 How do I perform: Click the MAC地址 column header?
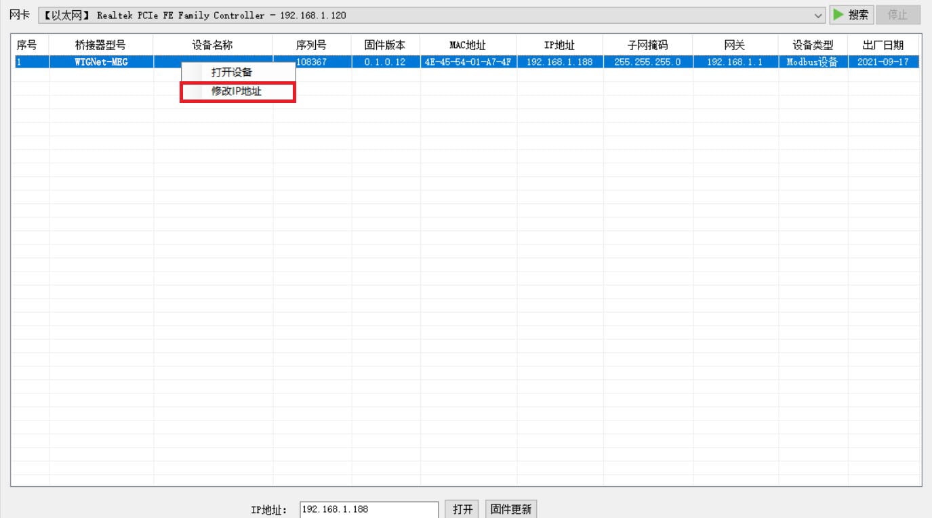tap(468, 45)
